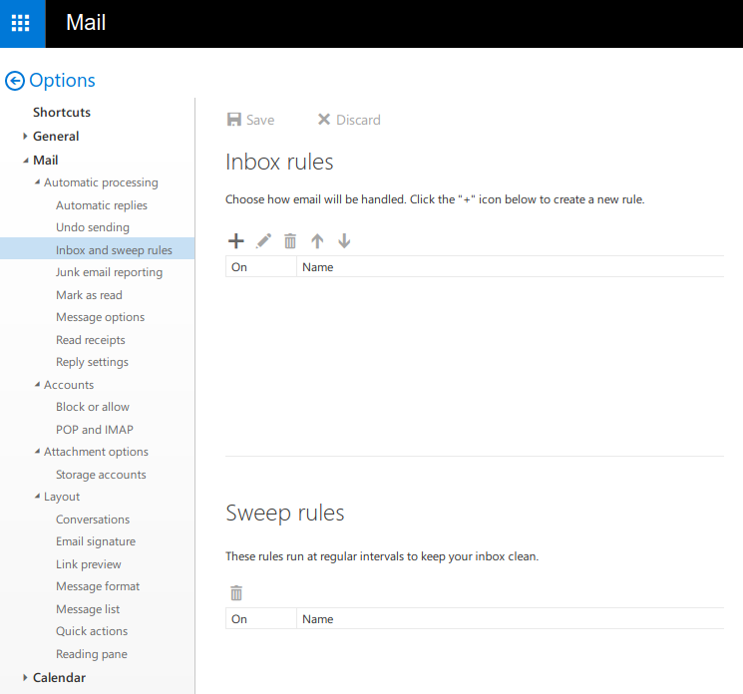Open the Shortcuts options page
Image resolution: width=743 pixels, height=694 pixels.
click(x=61, y=113)
